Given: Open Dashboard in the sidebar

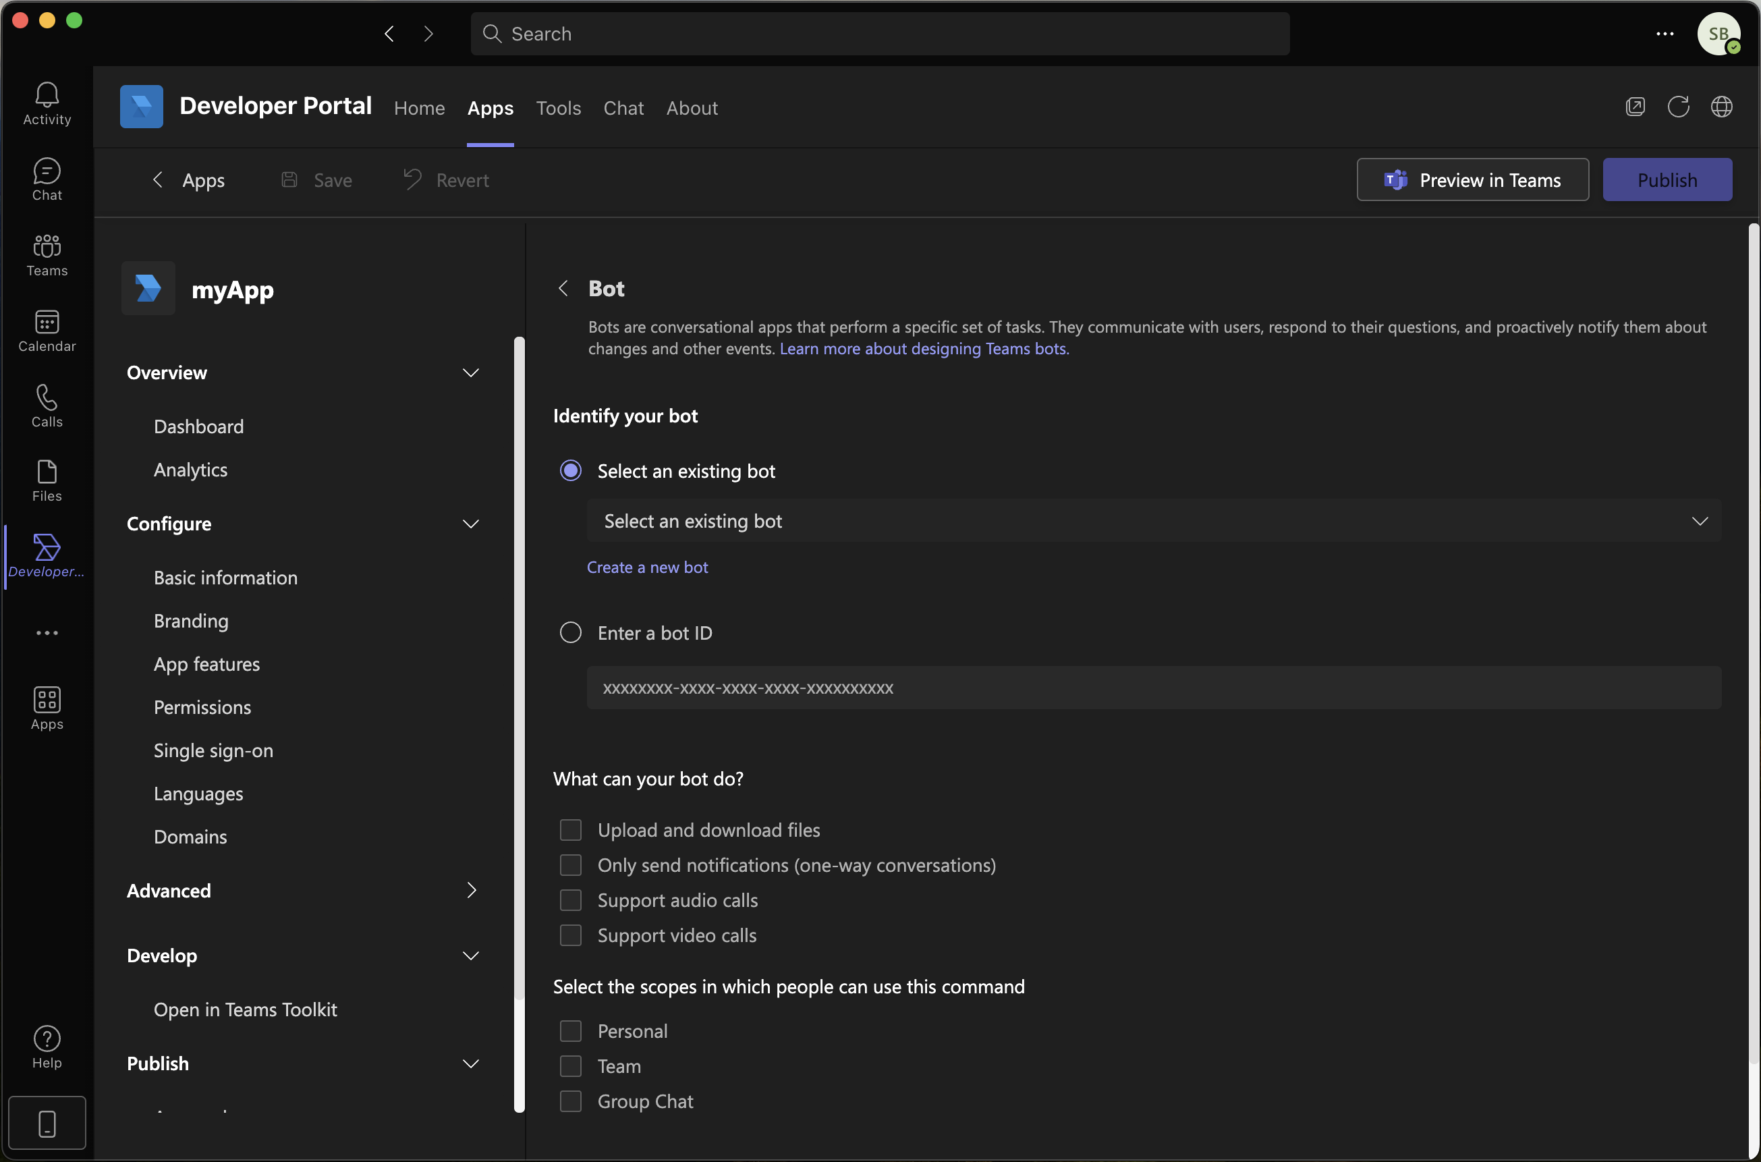Looking at the screenshot, I should tap(198, 426).
